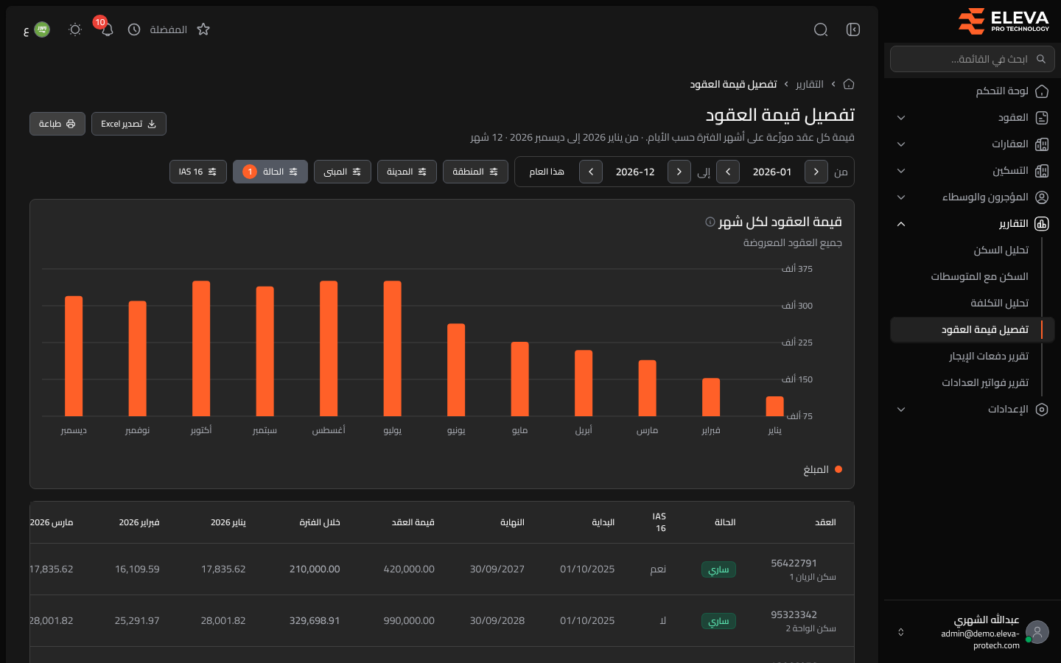Viewport: 1061px width, 663px height.
Task: Open المنطقة region filter
Action: tap(475, 172)
